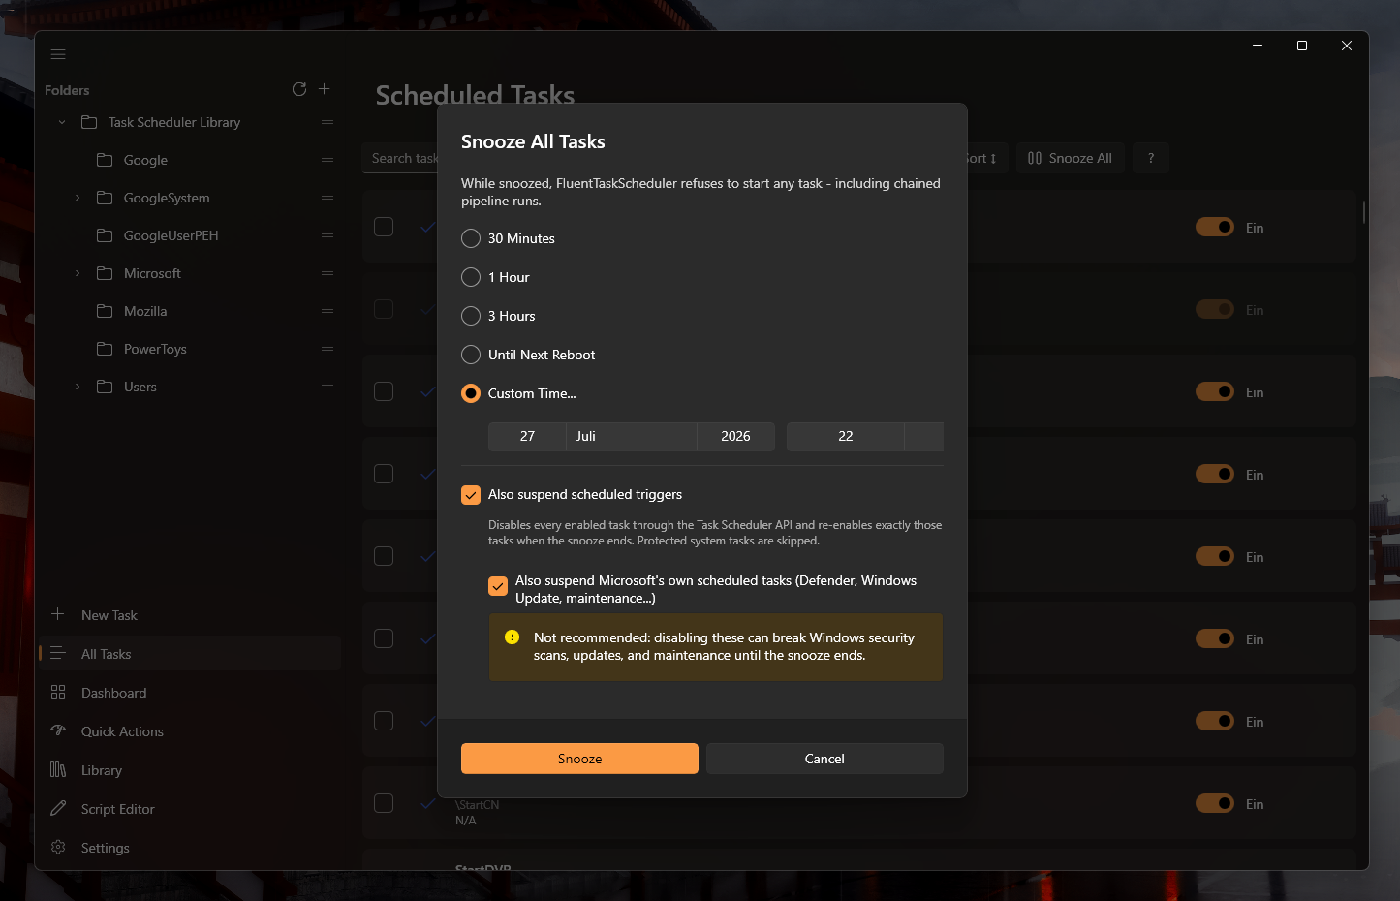1400x901 pixels.
Task: Tick the checkbox on the StartCN task row
Action: pos(384,803)
